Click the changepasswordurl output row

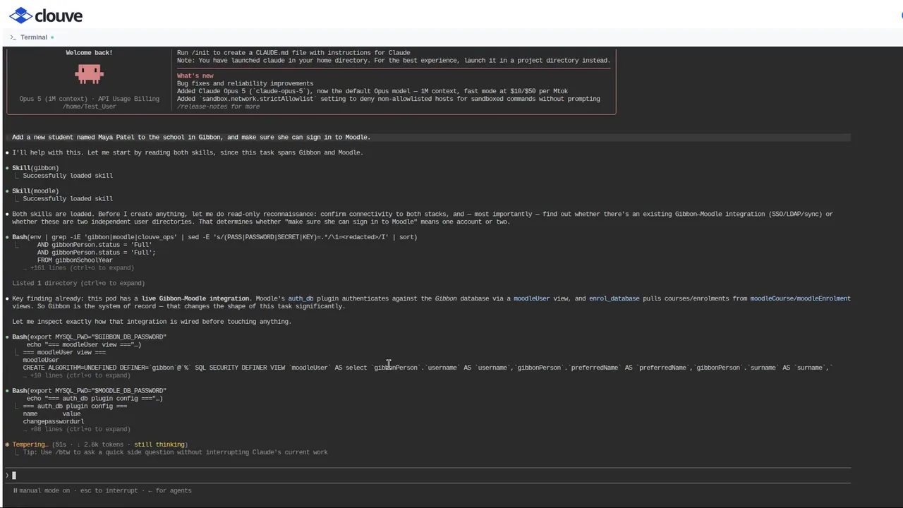click(53, 422)
